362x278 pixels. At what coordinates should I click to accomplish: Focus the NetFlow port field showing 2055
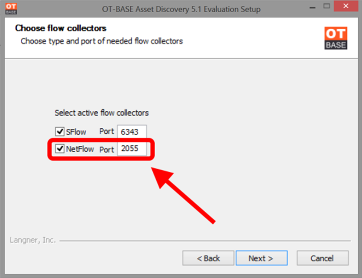[x=132, y=149]
